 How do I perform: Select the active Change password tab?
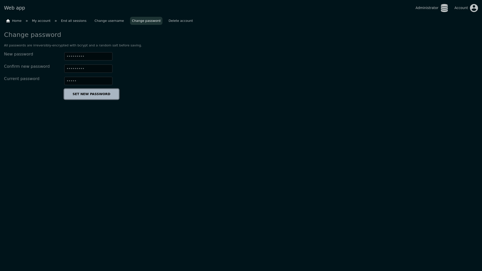146,21
